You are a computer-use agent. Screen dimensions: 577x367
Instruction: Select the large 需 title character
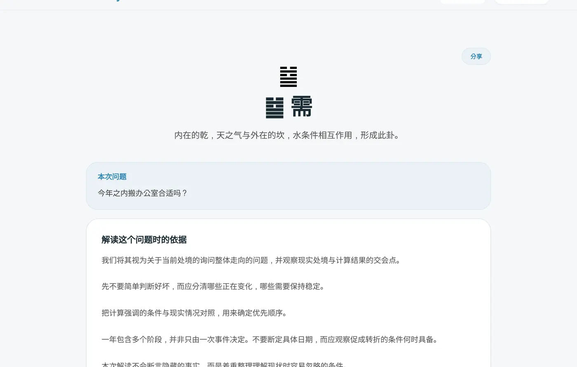click(302, 107)
